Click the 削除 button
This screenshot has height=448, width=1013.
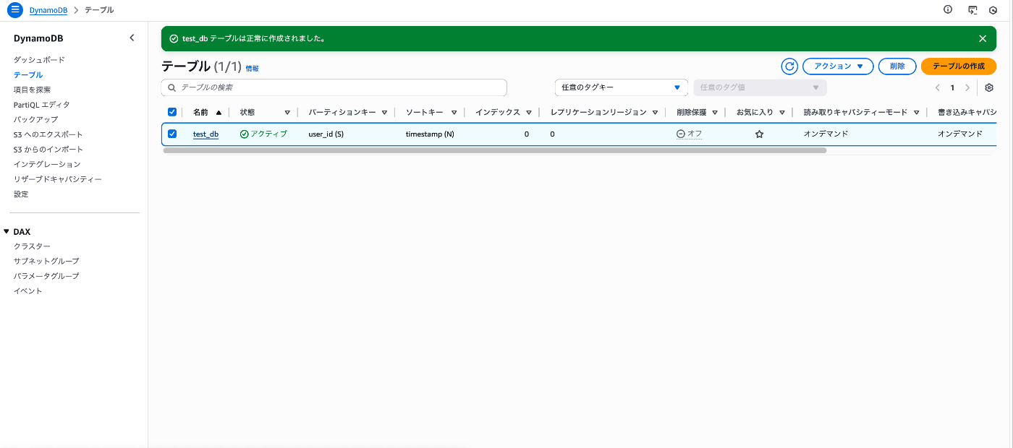(897, 66)
